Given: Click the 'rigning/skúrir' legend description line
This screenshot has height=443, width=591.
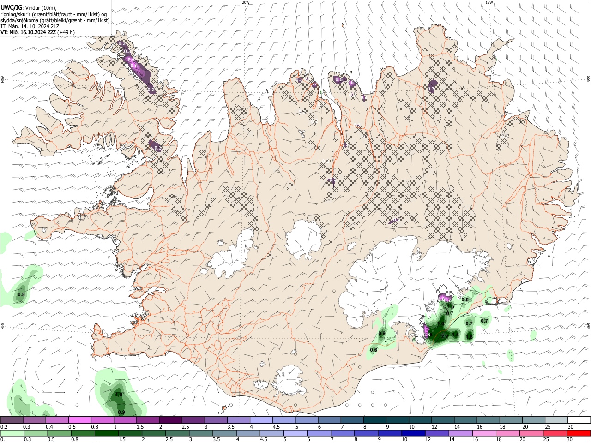Looking at the screenshot, I should (54, 14).
